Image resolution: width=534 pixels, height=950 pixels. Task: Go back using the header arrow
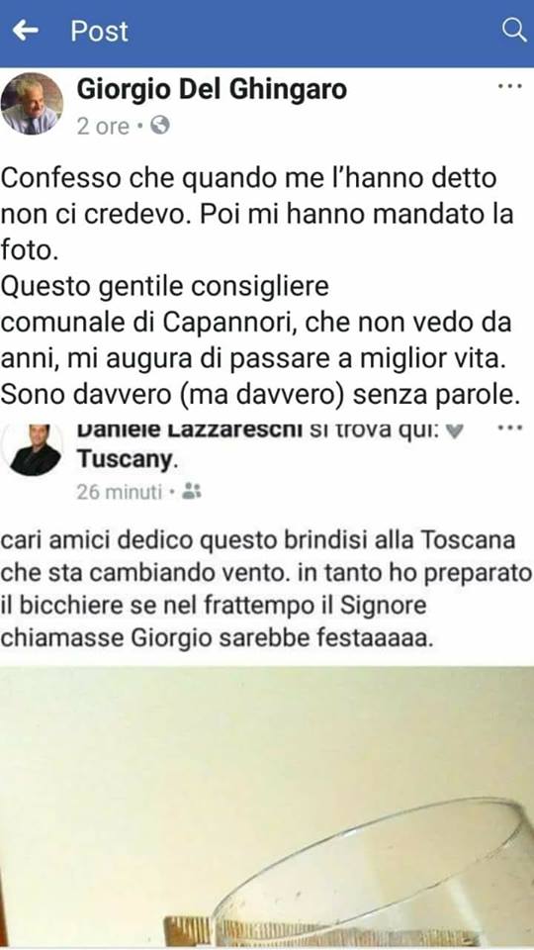coord(26,31)
